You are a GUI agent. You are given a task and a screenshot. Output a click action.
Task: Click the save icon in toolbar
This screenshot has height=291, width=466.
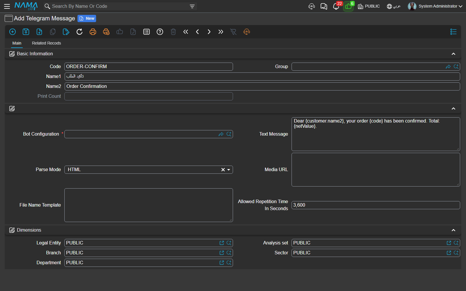click(x=26, y=32)
